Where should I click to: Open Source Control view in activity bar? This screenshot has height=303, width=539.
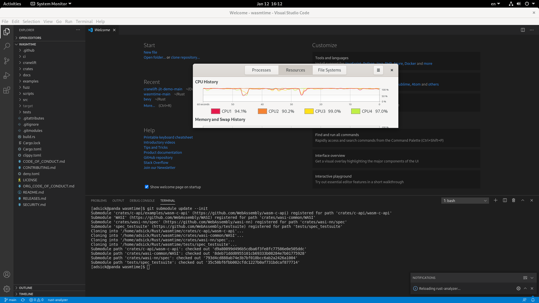[x=7, y=61]
